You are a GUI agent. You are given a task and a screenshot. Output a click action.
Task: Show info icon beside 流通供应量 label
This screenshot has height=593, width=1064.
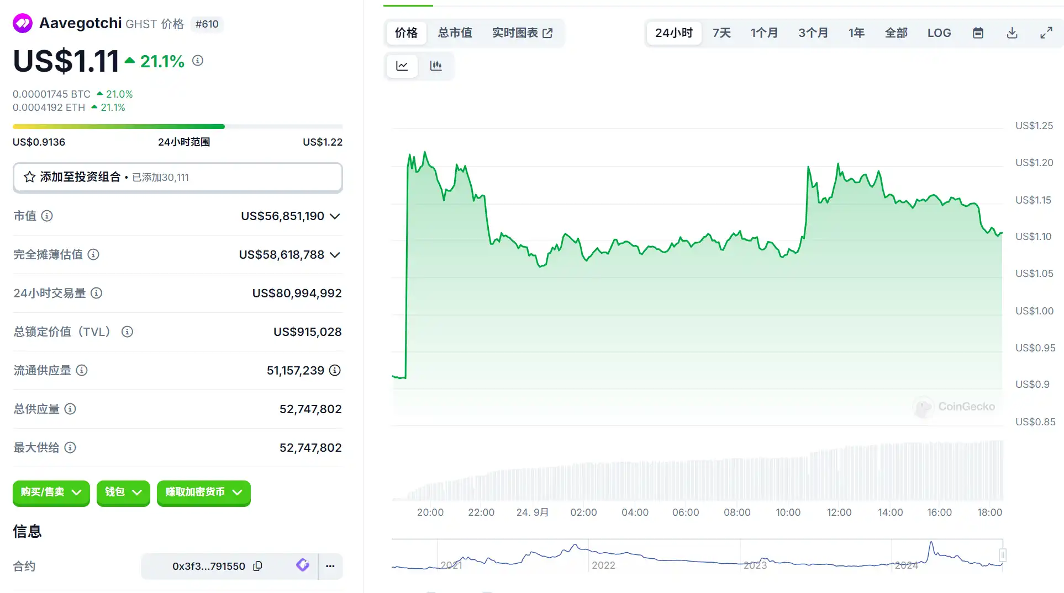click(x=82, y=370)
